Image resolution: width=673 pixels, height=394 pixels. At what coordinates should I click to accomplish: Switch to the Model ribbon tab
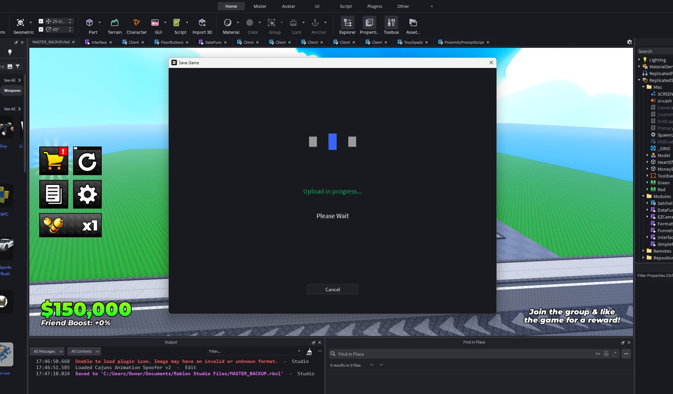[260, 6]
